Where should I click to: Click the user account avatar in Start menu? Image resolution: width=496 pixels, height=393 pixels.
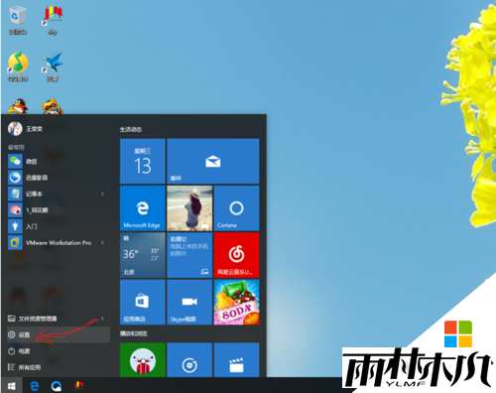click(x=15, y=129)
